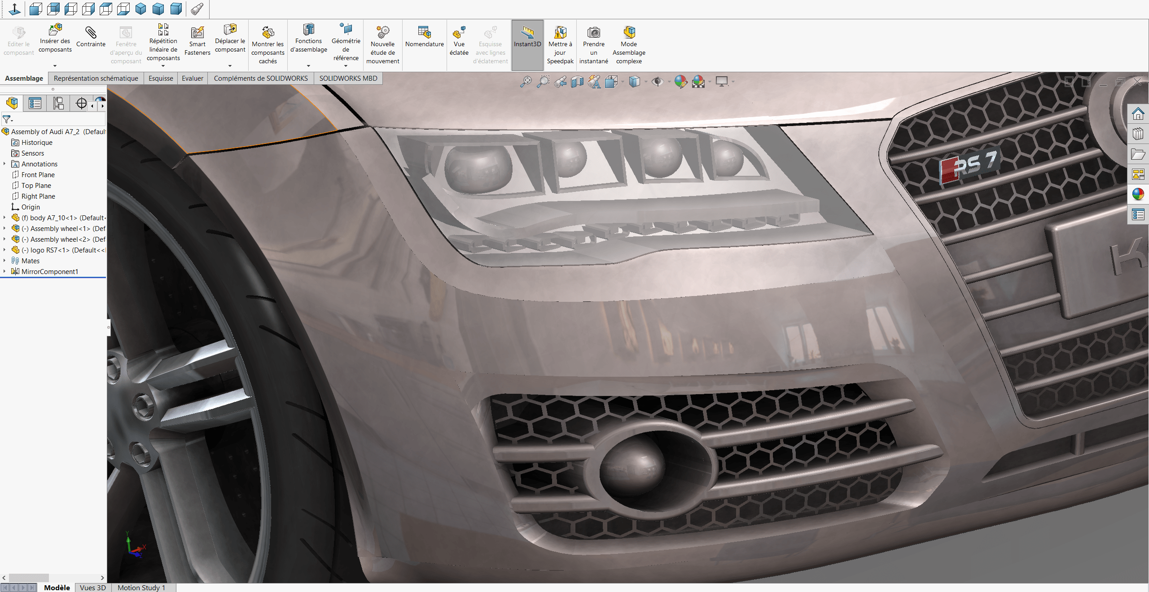The height and width of the screenshot is (592, 1149).
Task: Click the flashlight-shaped view selector icon
Action: (197, 9)
